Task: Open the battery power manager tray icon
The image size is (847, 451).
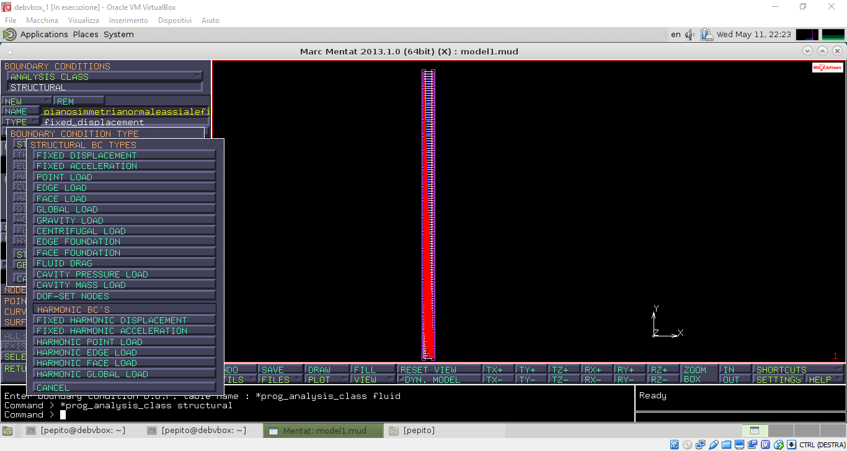Action: click(707, 35)
